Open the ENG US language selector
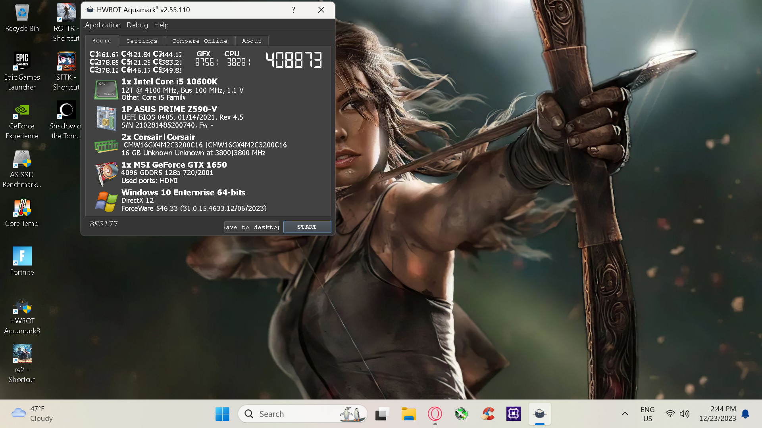This screenshot has height=428, width=762. pyautogui.click(x=647, y=414)
